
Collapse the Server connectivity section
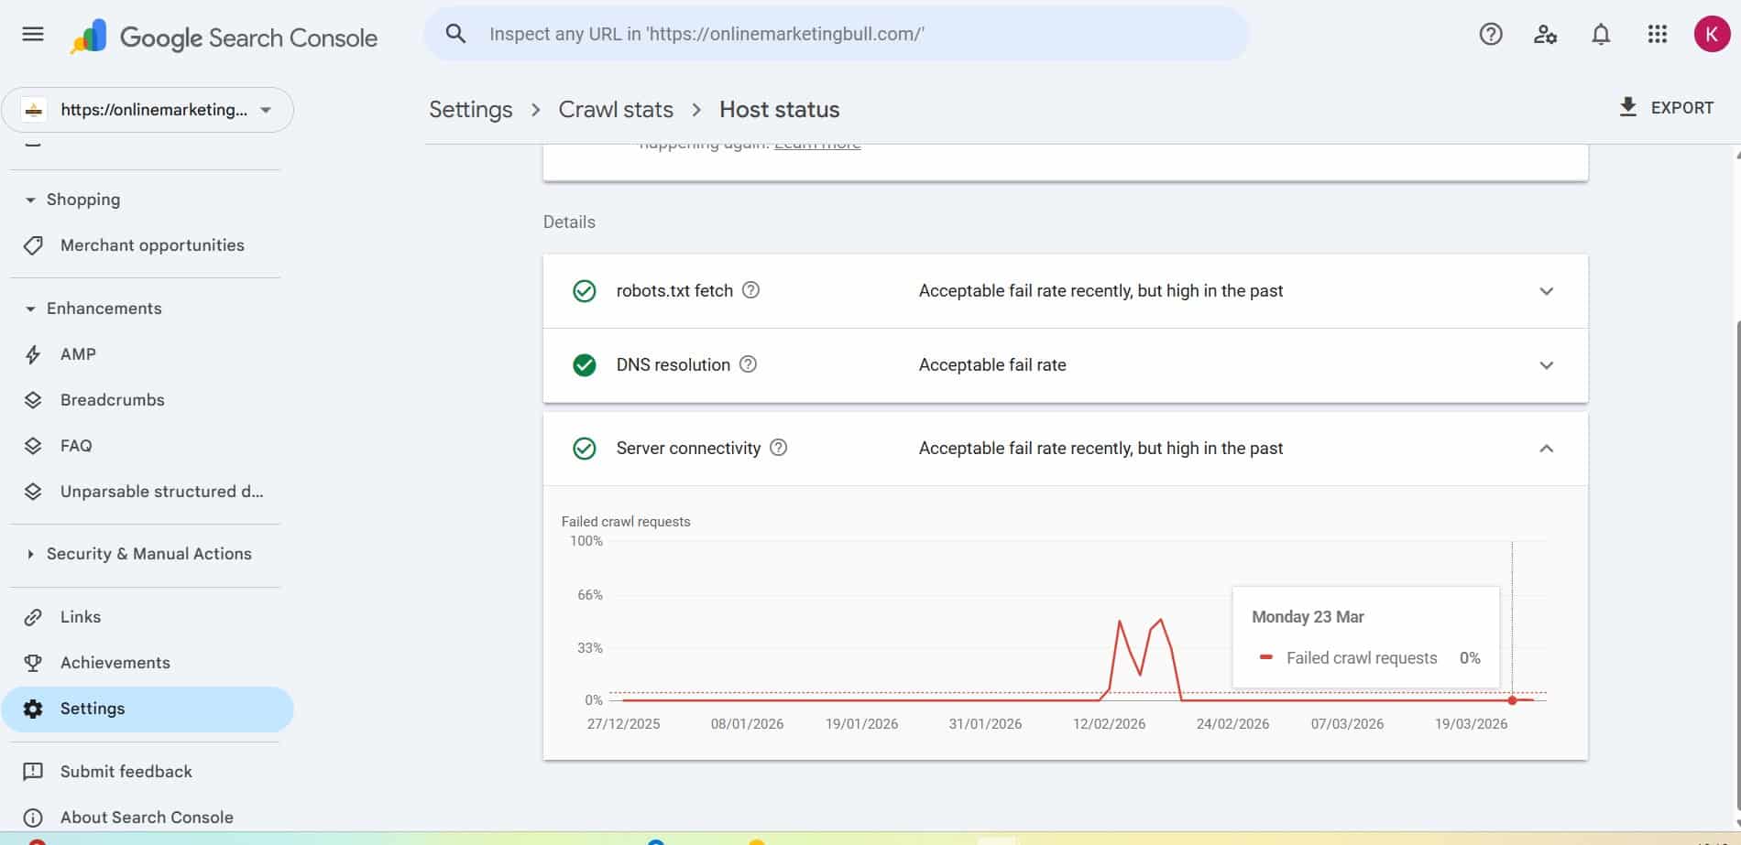point(1546,449)
